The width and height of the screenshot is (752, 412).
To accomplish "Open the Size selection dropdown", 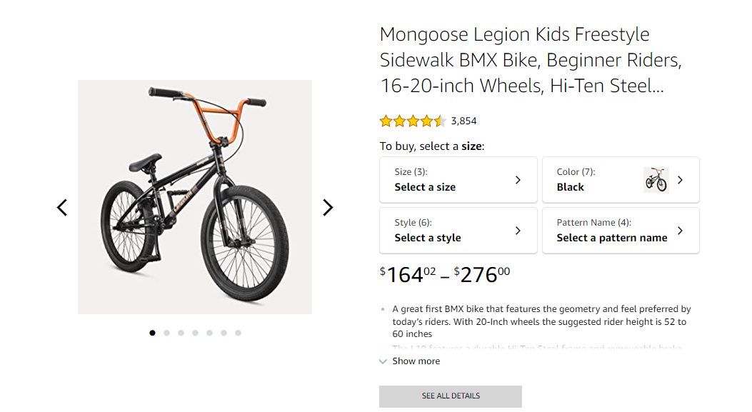I will pos(458,180).
